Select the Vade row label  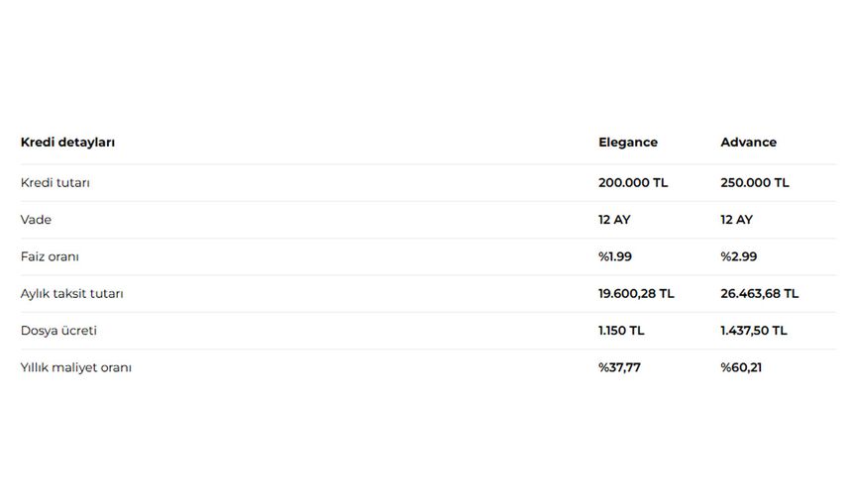click(x=36, y=220)
